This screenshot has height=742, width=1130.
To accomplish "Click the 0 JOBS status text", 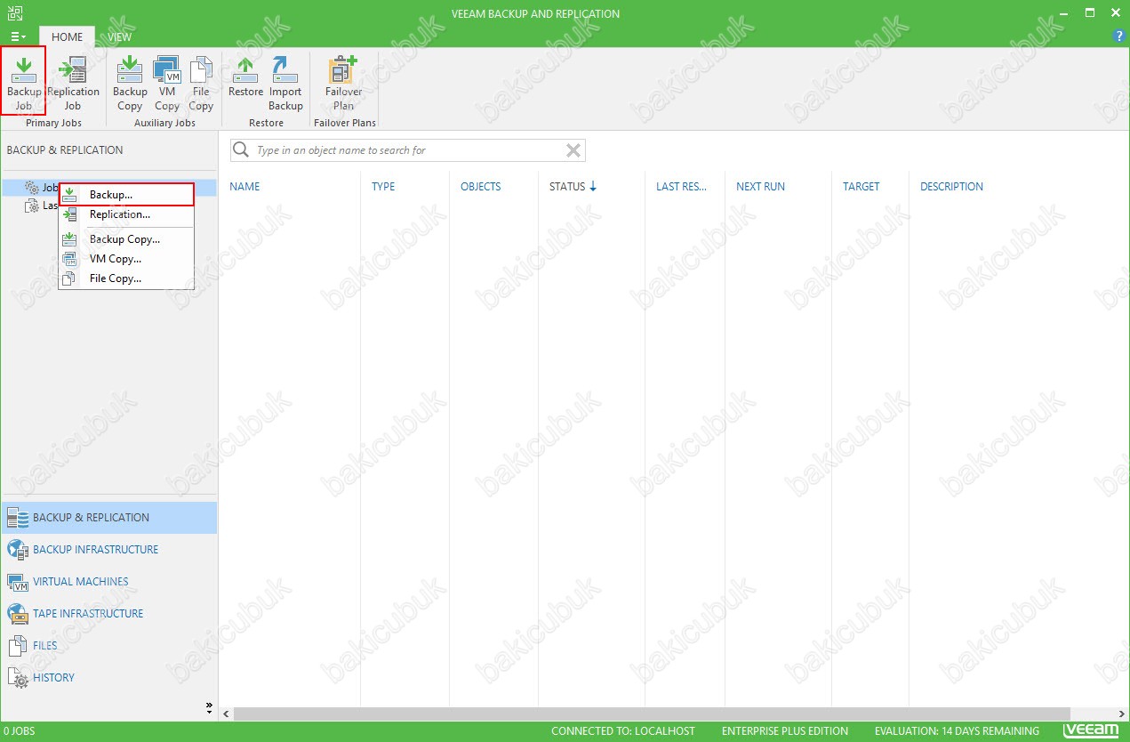I will (x=19, y=731).
